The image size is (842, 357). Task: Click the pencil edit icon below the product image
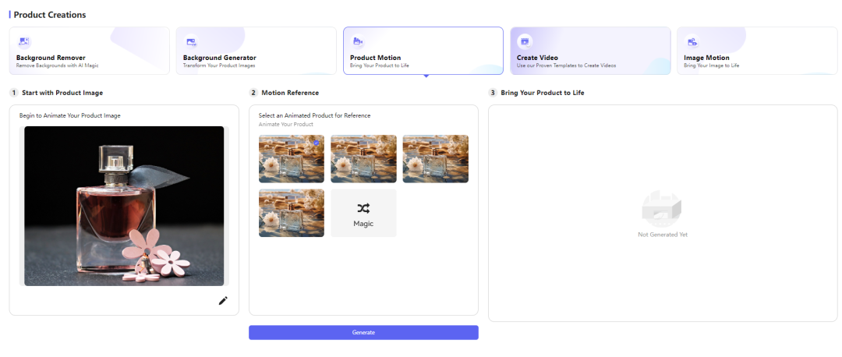coord(223,301)
